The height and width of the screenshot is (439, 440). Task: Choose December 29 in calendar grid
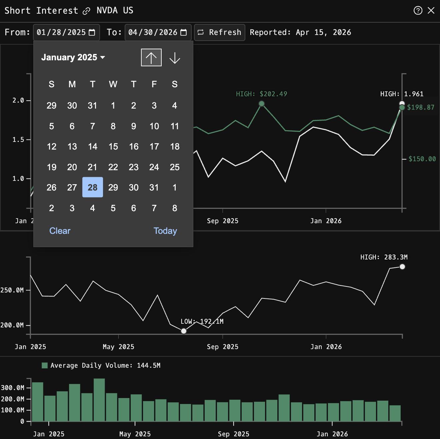pyautogui.click(x=51, y=106)
